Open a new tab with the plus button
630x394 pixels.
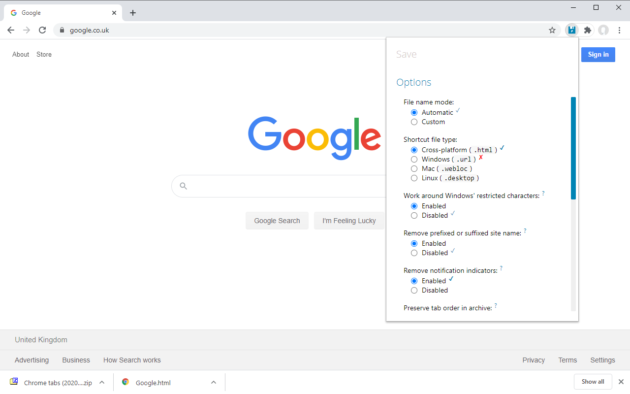pyautogui.click(x=133, y=13)
